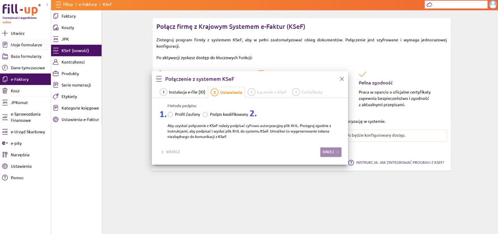Screen dimensions: 498x234
Task: Go back with the WSTECZ button
Action: click(171, 152)
